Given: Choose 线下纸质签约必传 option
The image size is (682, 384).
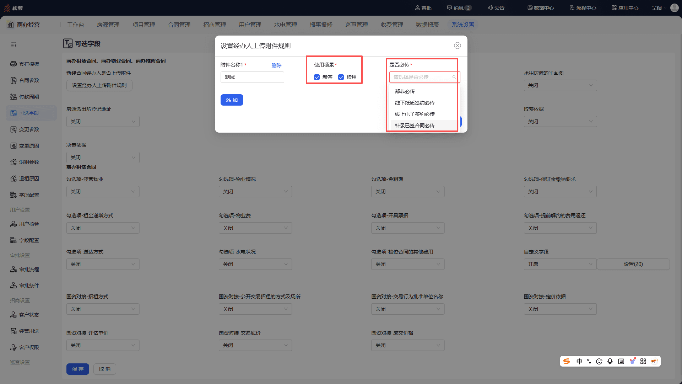Looking at the screenshot, I should 424,103.
